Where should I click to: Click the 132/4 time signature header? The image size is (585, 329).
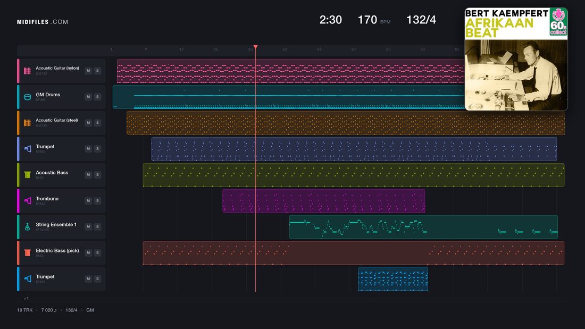click(x=421, y=20)
